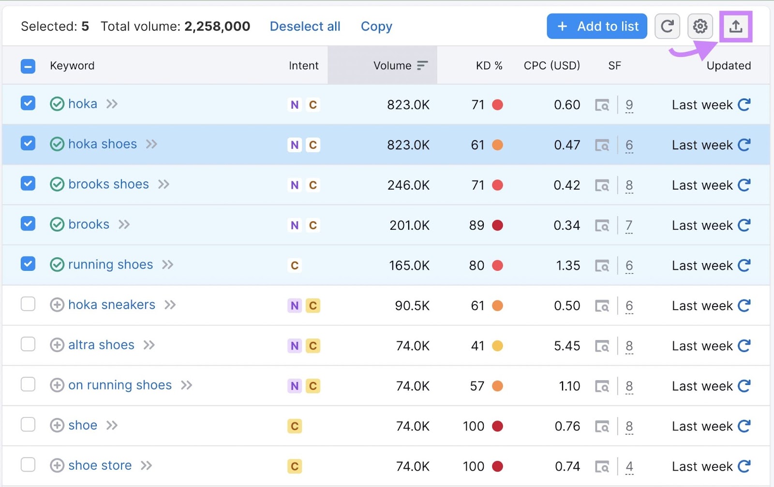This screenshot has width=774, height=487.
Task: Refresh metrics icon on the brooks row
Action: pyautogui.click(x=745, y=225)
